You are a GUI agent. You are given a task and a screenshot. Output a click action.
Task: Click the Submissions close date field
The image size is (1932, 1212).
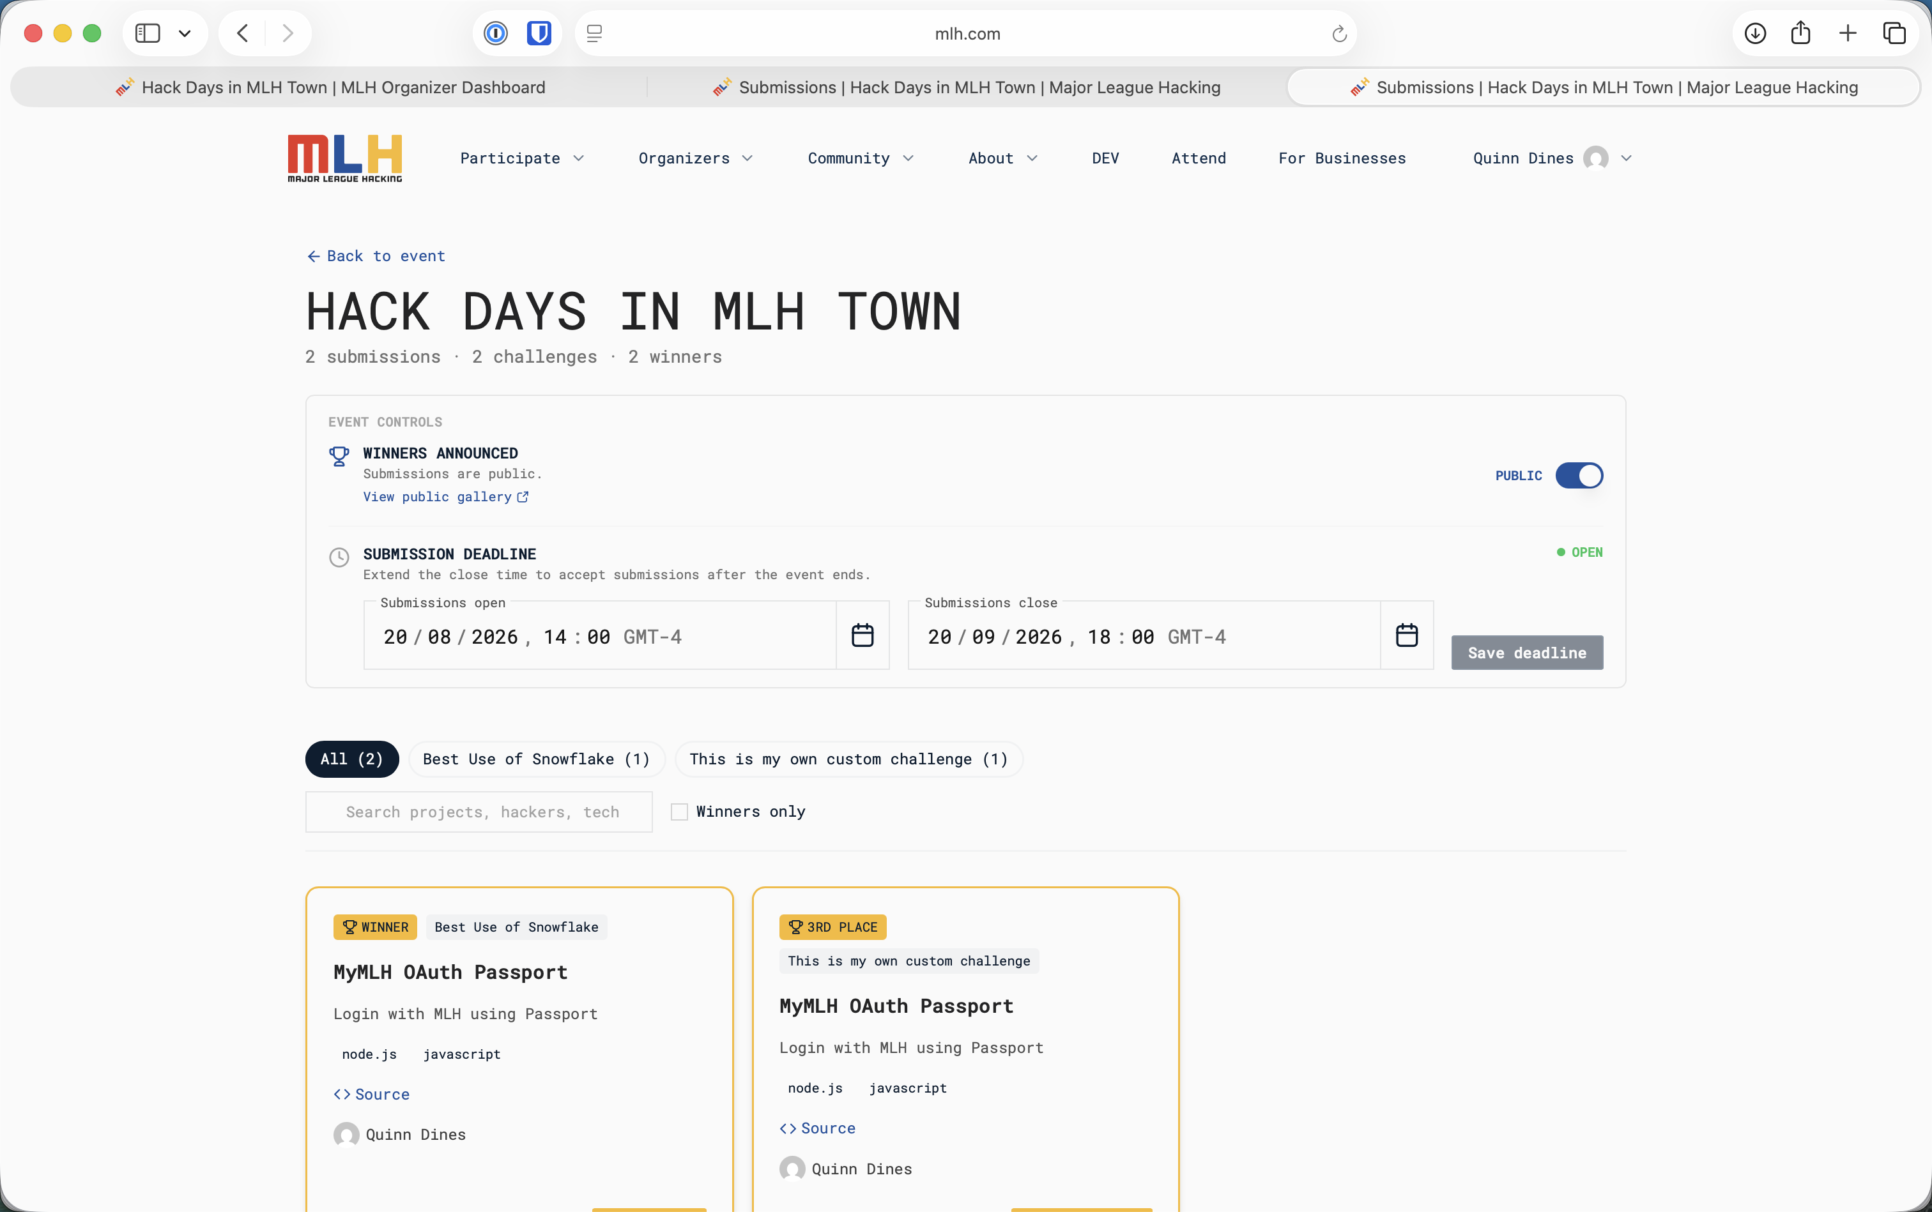coord(1144,635)
